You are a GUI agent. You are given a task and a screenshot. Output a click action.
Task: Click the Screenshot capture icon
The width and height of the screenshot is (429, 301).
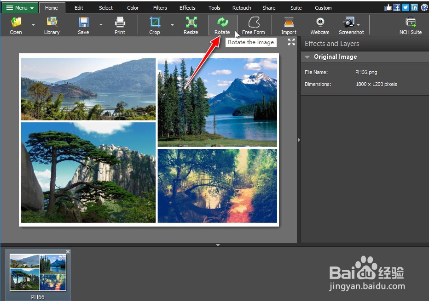(349, 22)
